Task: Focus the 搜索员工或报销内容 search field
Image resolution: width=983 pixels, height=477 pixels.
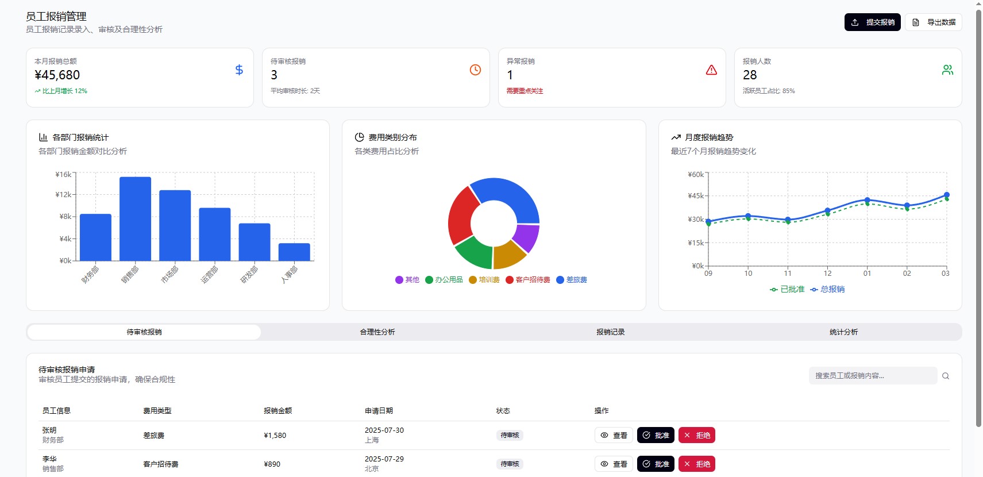Action: click(872, 376)
